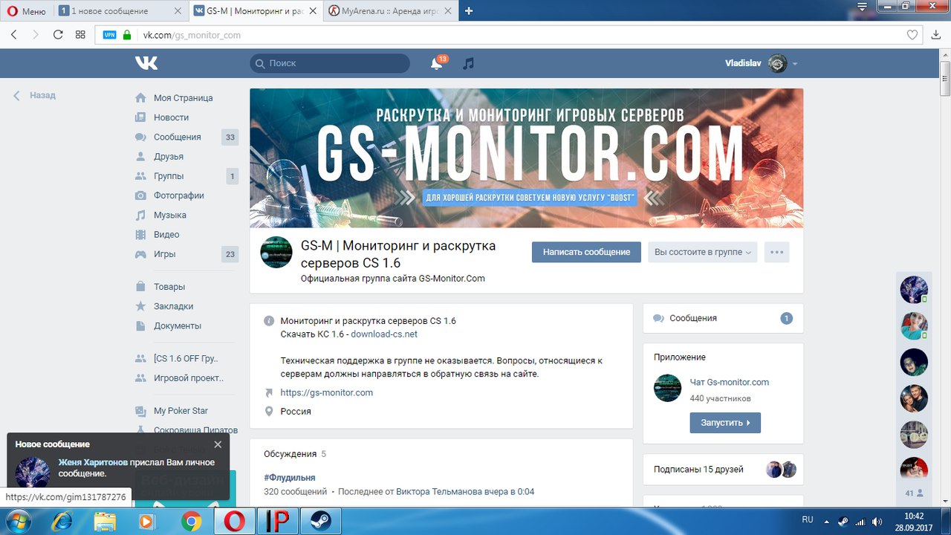The image size is (951, 535).
Task: Open "Моя Страница" in the left menu
Action: click(x=183, y=98)
